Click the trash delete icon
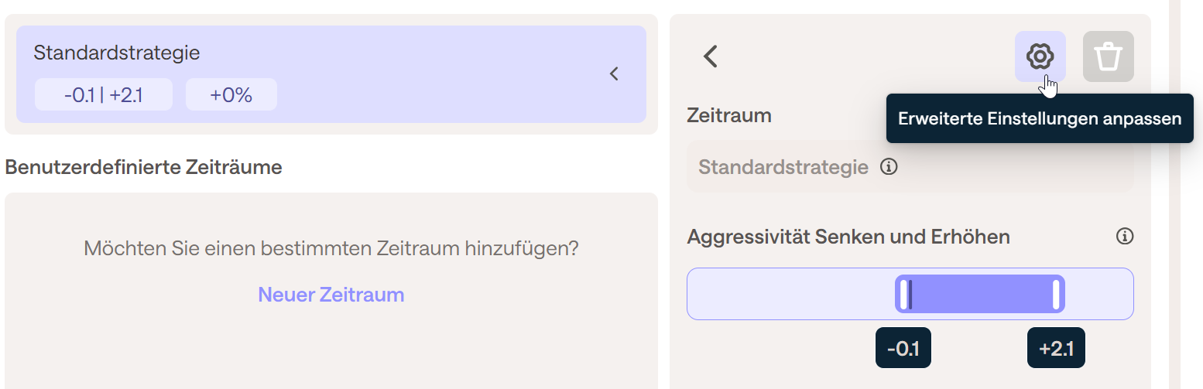 tap(1108, 56)
